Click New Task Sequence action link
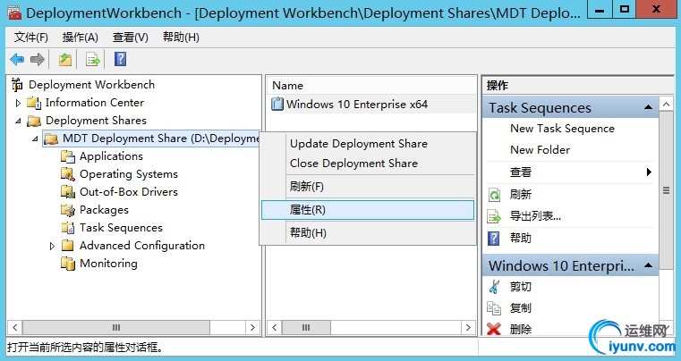Image resolution: width=681 pixels, height=361 pixels. 562,129
